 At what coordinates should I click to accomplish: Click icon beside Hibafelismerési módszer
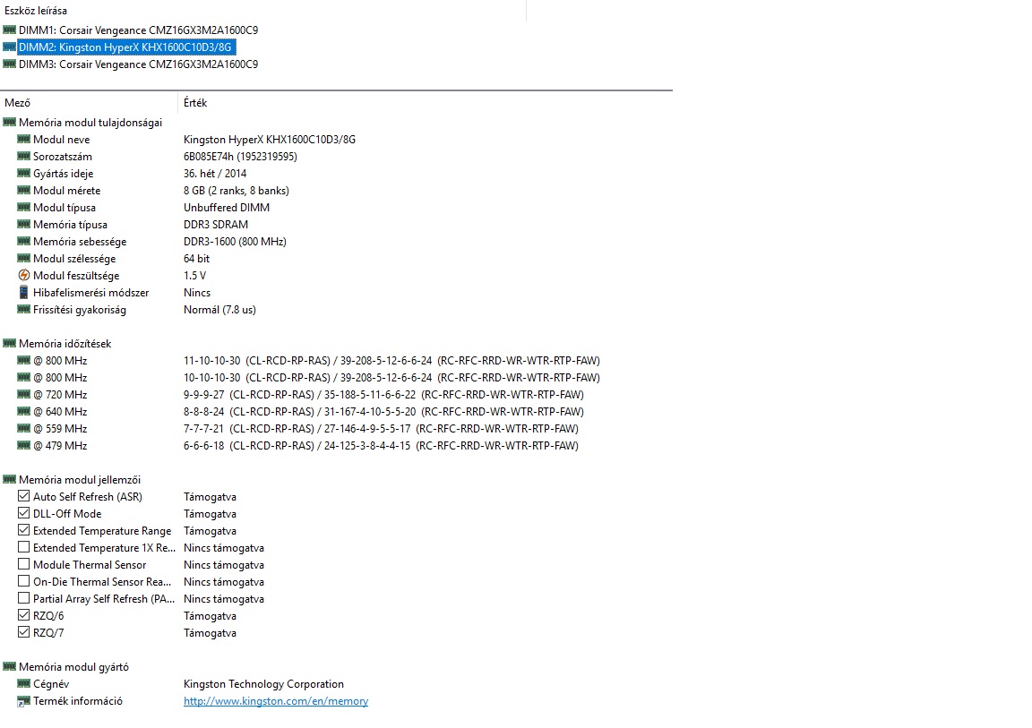(23, 293)
